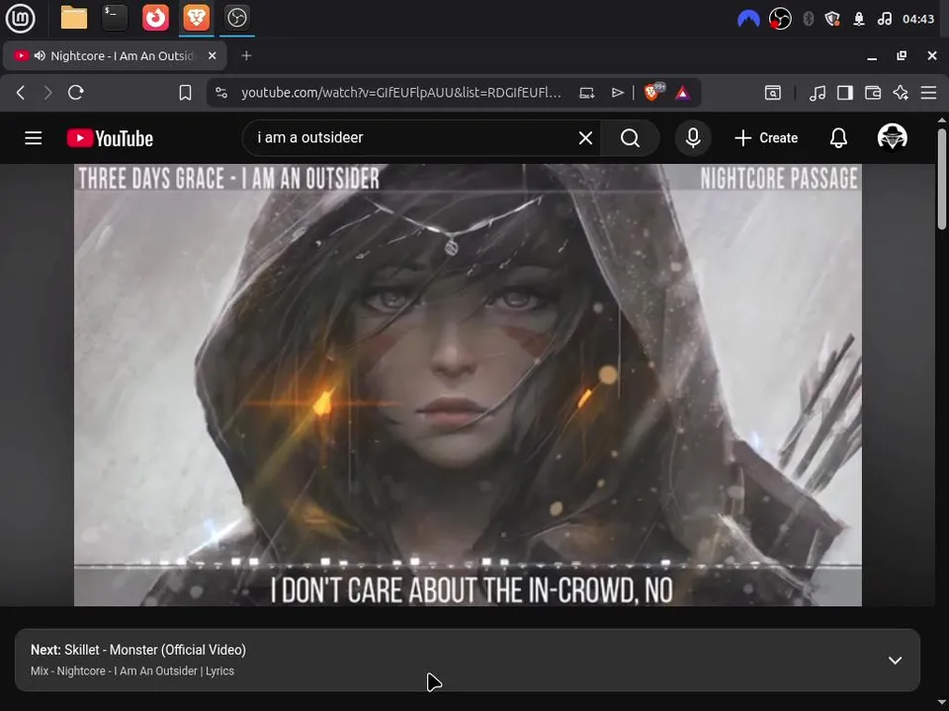
Task: Select the Nightcore - I Am An Outsider tab
Action: 115,55
